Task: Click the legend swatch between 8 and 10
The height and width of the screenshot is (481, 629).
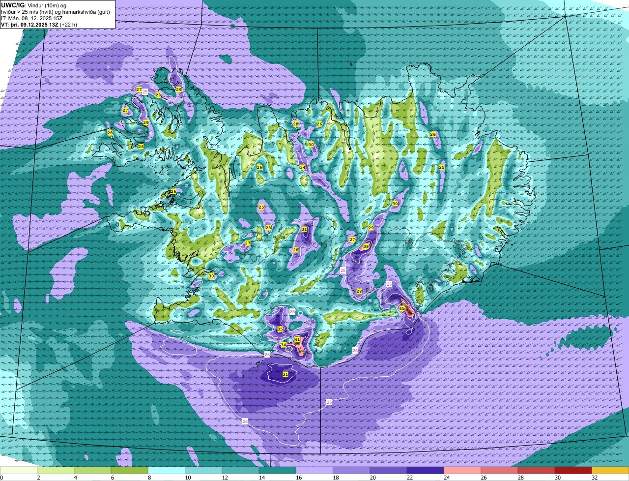Action: (167, 471)
